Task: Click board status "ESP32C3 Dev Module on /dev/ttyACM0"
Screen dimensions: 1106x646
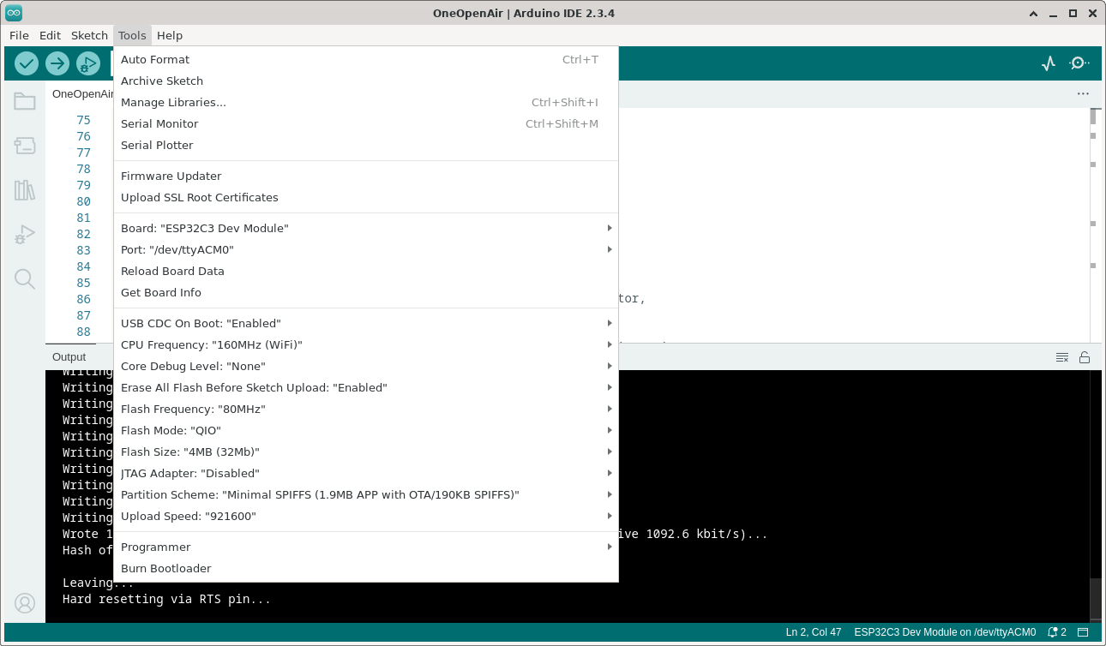Action: point(945,632)
